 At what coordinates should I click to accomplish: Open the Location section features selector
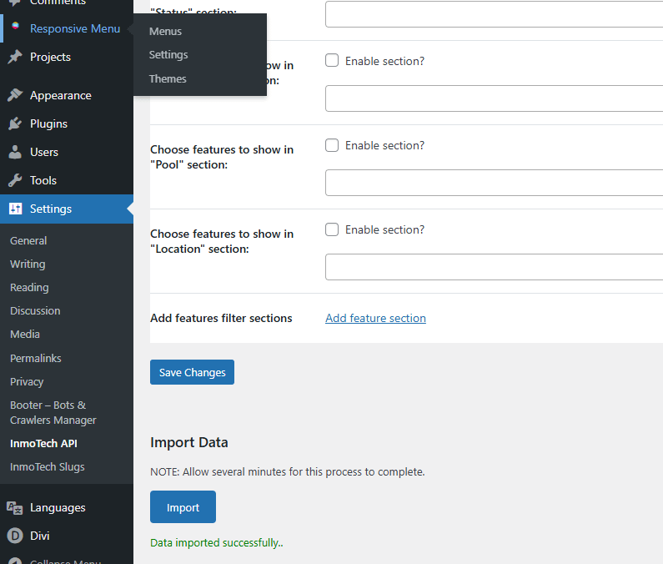[494, 267]
